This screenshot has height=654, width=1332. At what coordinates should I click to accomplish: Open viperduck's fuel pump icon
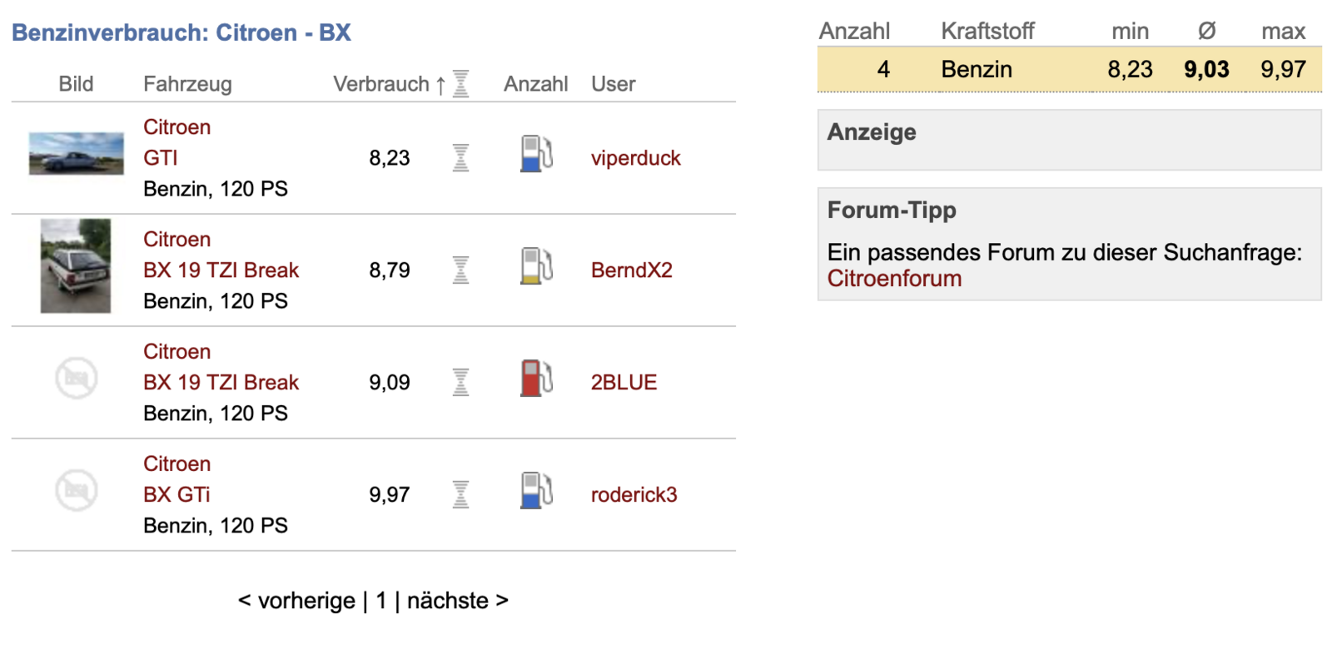point(536,154)
